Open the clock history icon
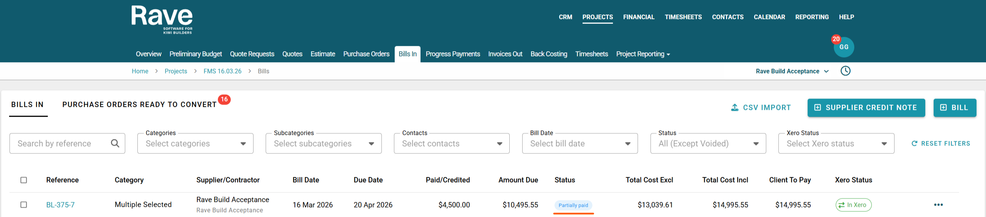This screenshot has height=217, width=986. tap(845, 71)
